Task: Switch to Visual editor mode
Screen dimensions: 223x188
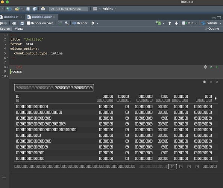Action: click(x=19, y=29)
